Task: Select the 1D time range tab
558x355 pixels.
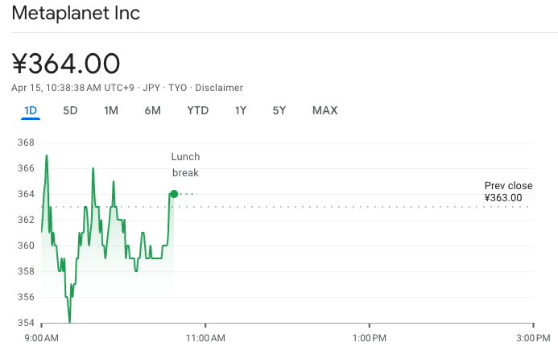Action: click(x=31, y=110)
